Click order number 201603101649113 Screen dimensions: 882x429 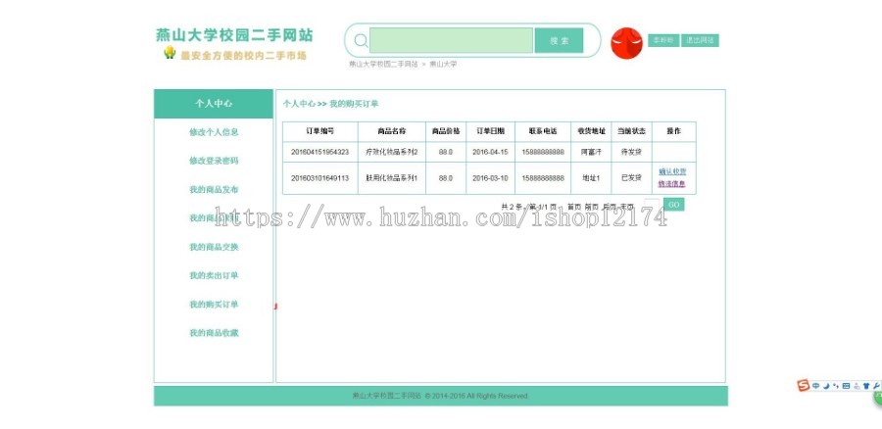point(320,178)
